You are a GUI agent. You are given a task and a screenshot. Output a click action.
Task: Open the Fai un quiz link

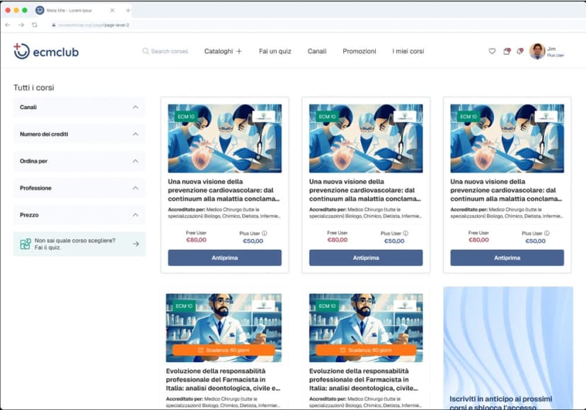[x=275, y=52]
